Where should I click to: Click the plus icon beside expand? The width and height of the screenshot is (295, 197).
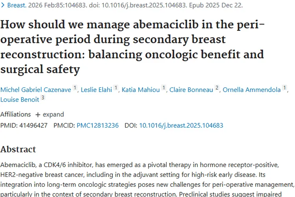coord(38,115)
